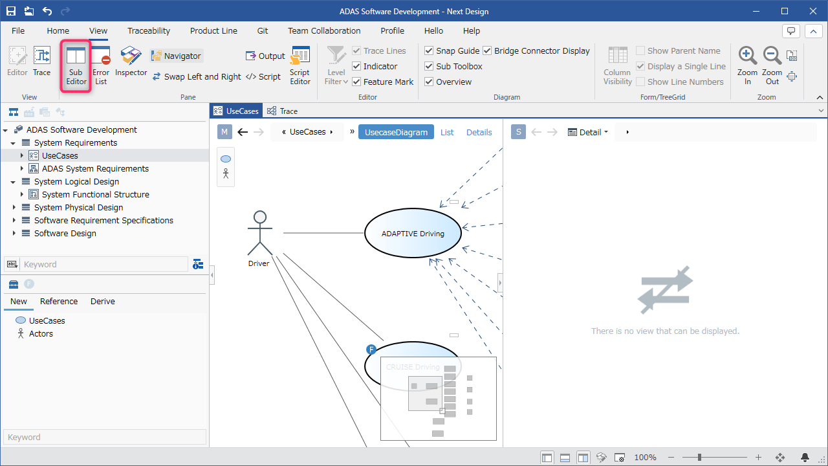Open the Script Editor
This screenshot has height=466, width=828.
300,66
